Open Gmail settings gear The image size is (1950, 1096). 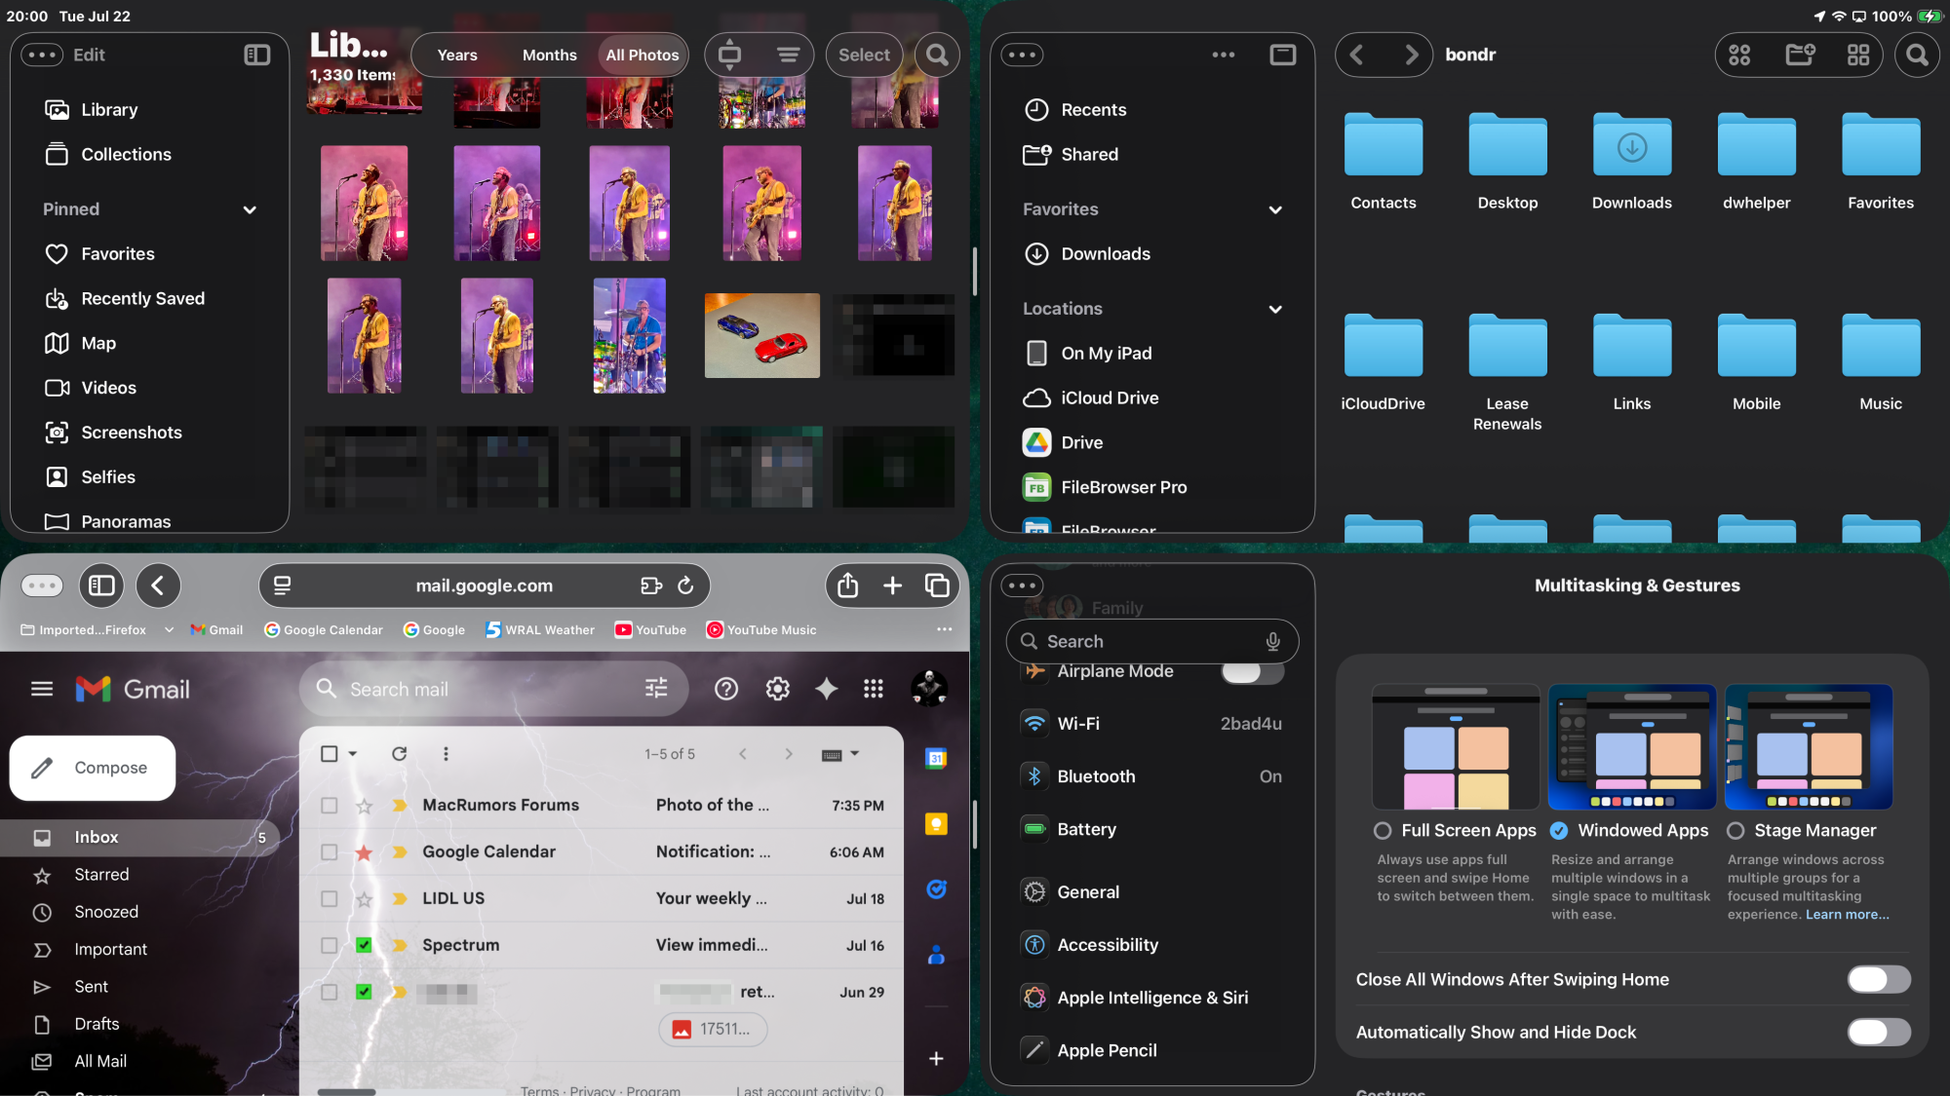[777, 689]
